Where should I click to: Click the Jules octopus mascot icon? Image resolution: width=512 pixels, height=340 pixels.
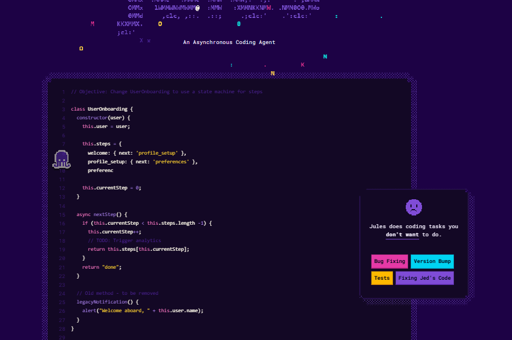point(62,159)
